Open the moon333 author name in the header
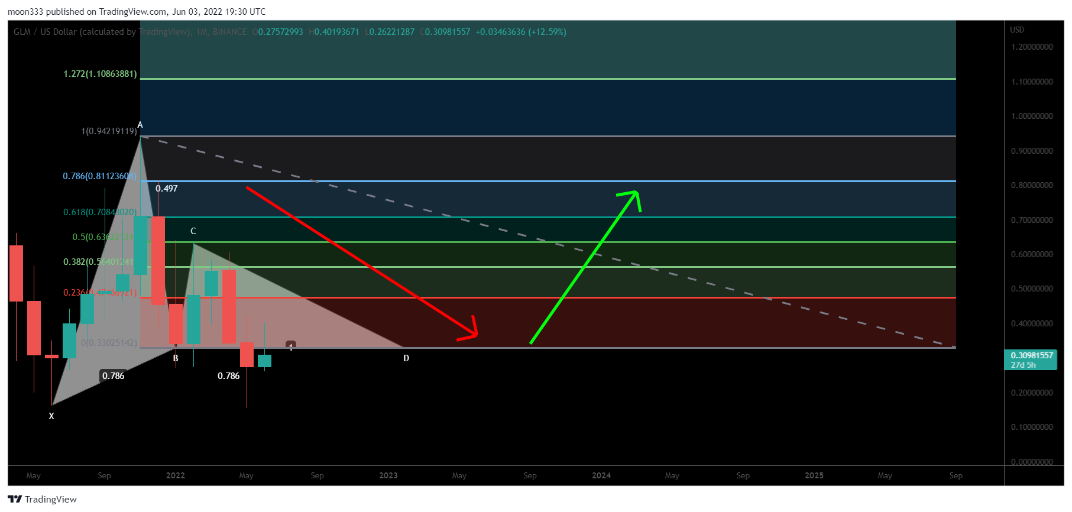 [x=25, y=12]
